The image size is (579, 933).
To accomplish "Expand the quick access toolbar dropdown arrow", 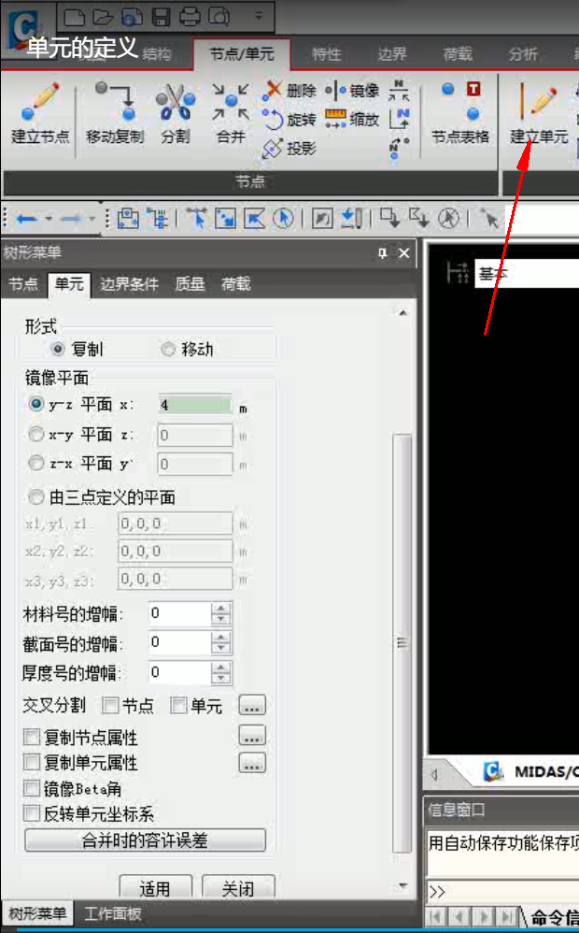I will [259, 16].
